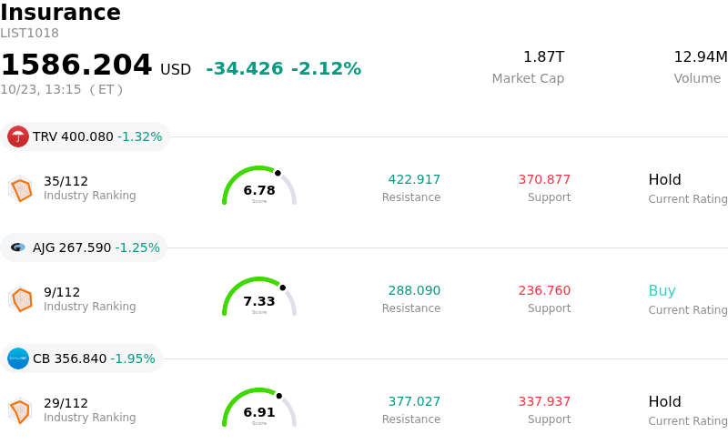This screenshot has height=444, width=728.
Task: Open the TRV 400.080 ticker pill
Action: 85,136
